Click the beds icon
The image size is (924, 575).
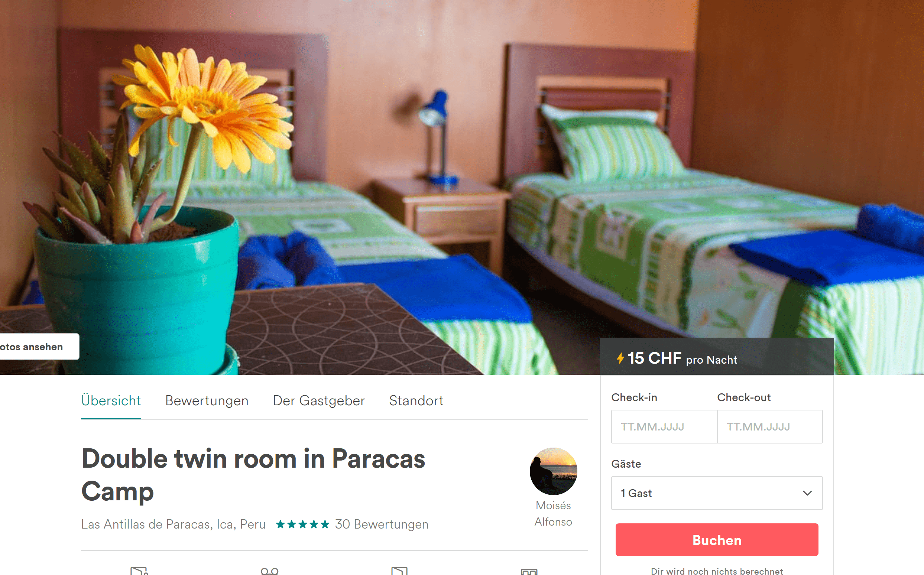pos(529,572)
